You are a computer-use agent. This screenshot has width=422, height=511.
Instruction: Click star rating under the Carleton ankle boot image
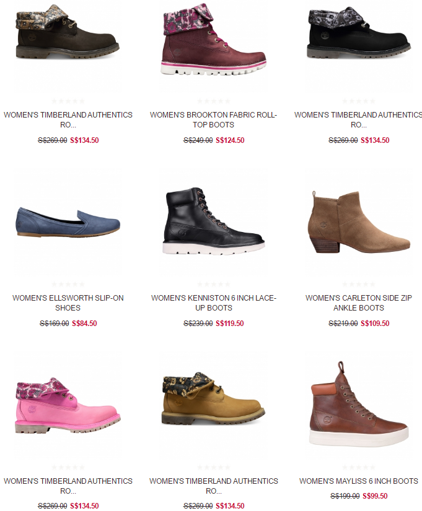tap(359, 284)
